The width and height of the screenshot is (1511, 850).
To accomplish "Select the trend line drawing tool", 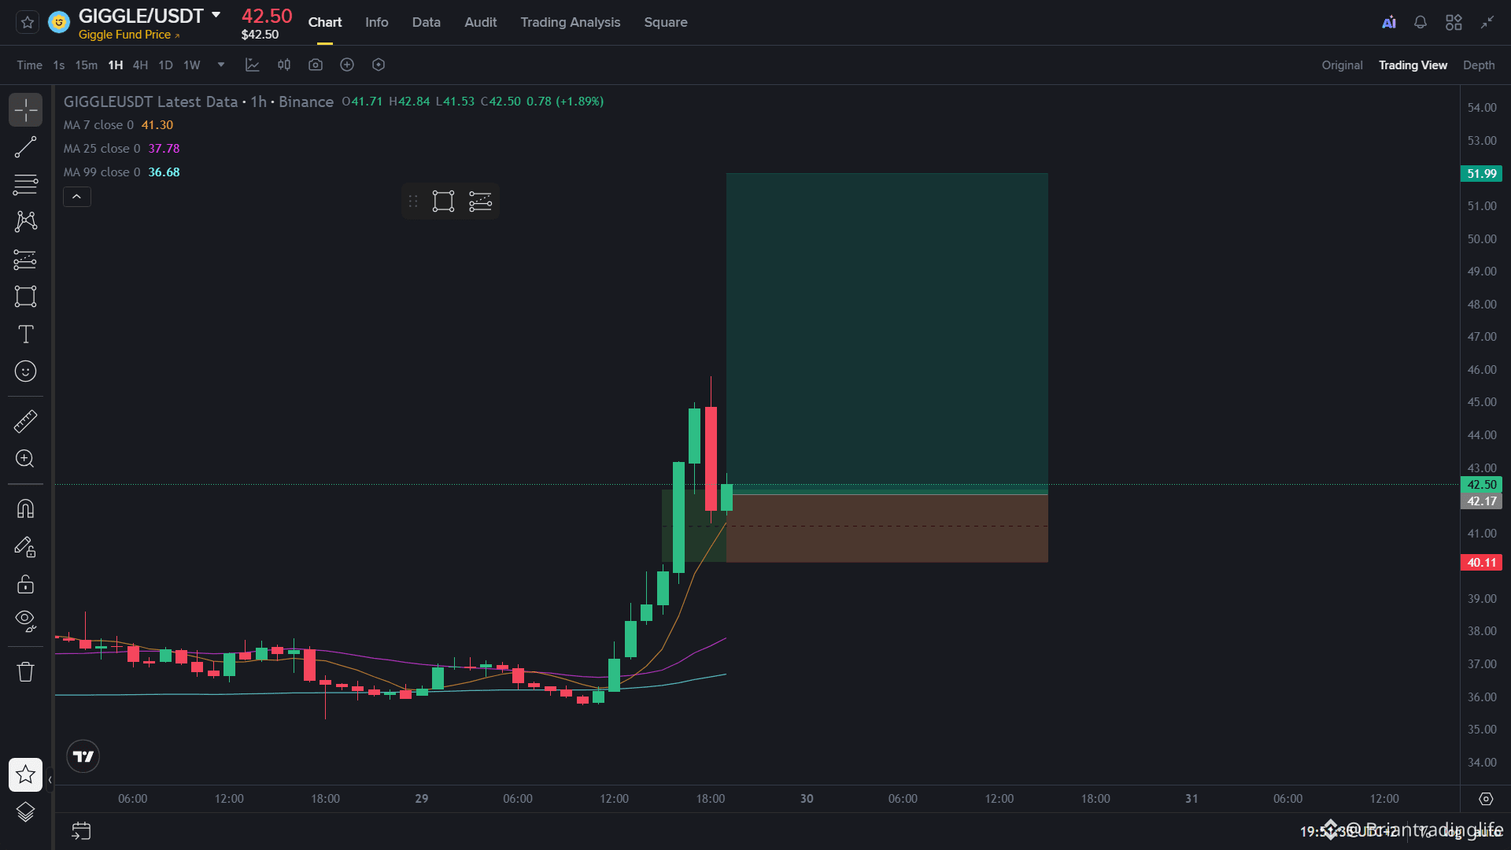I will tap(25, 147).
